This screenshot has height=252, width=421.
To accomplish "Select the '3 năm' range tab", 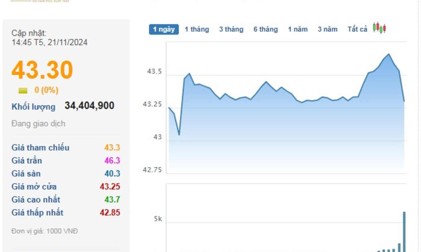I will coord(328,29).
